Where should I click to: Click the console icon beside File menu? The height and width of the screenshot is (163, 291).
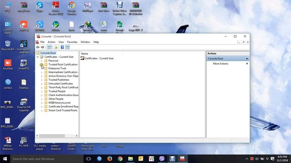tap(37, 42)
